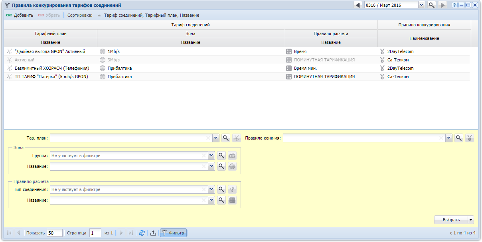482x242 pixels.
Task: Open competition rule card icon beside Правило конк-ия
Action: (470, 138)
